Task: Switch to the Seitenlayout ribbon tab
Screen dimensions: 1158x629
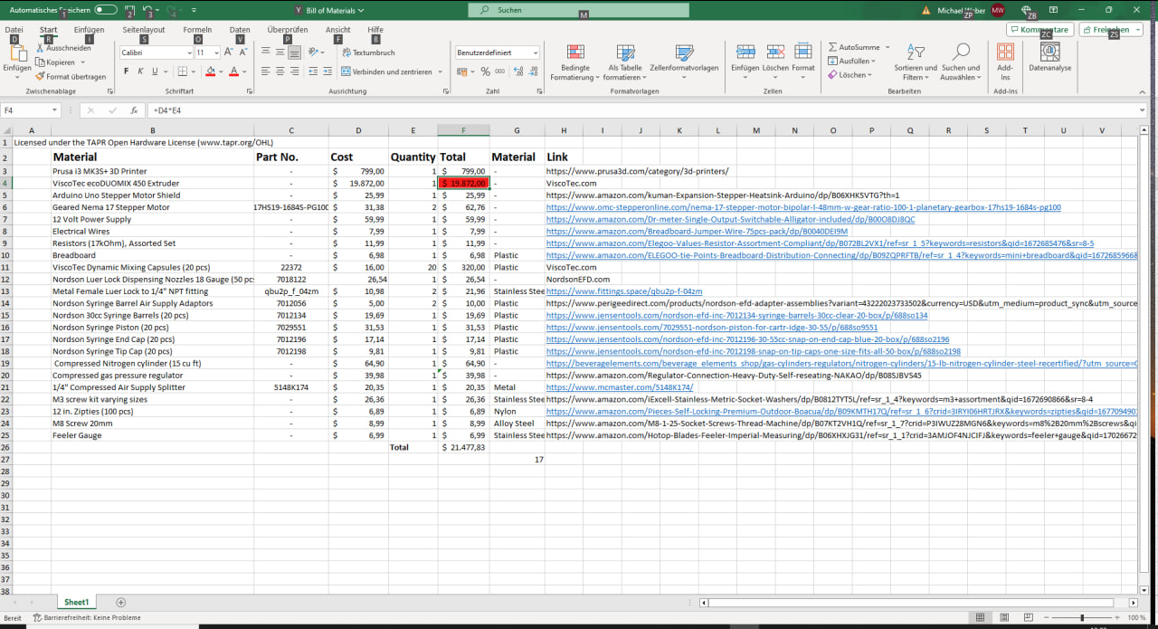Action: point(144,30)
